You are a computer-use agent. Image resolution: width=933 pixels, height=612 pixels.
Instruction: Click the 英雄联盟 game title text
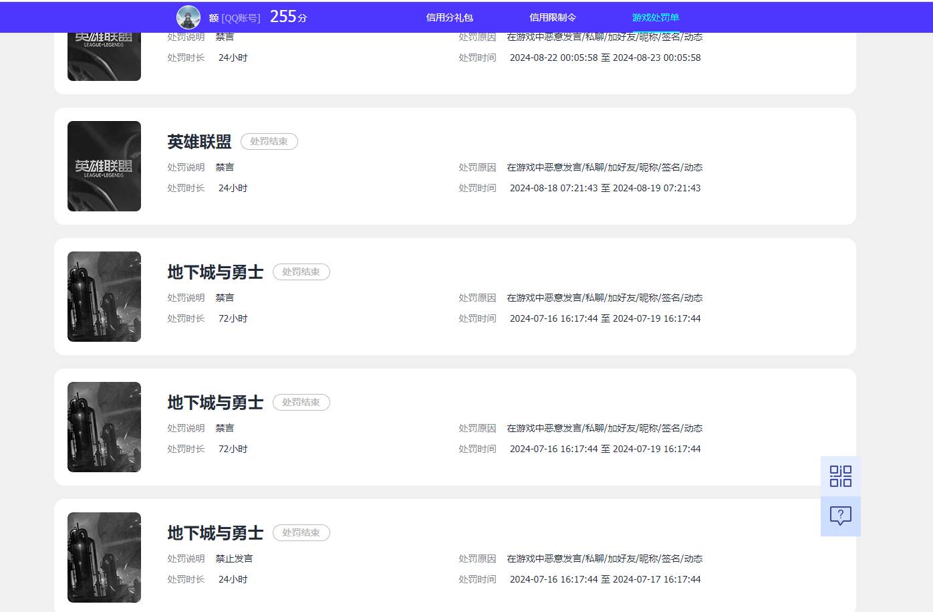(198, 141)
